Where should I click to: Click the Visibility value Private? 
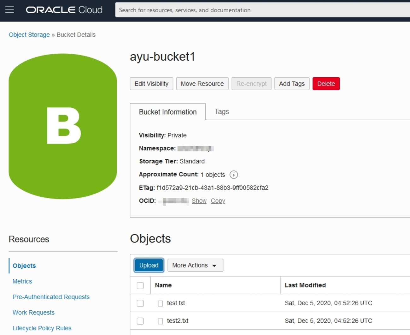pyautogui.click(x=177, y=135)
